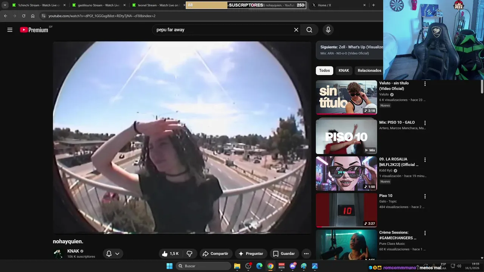Open File Explorer from the taskbar
This screenshot has width=484, height=272.
coord(237,266)
